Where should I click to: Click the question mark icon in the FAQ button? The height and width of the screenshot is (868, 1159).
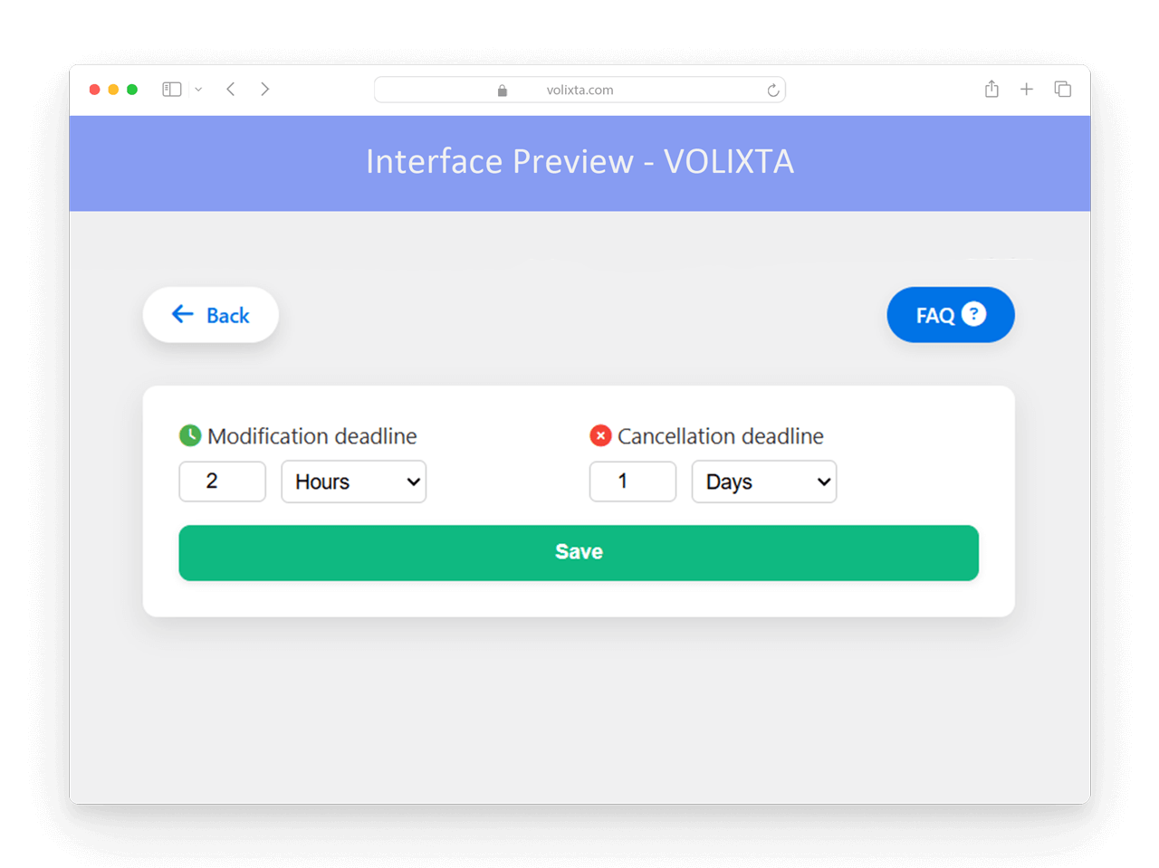click(973, 314)
